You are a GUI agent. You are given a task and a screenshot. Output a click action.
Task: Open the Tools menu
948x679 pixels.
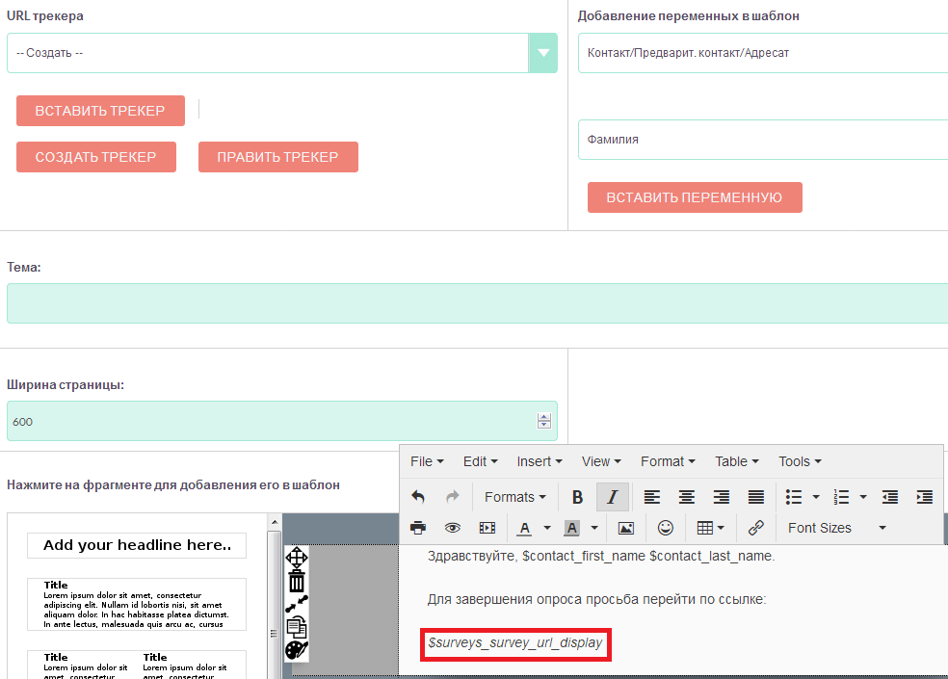coord(800,461)
